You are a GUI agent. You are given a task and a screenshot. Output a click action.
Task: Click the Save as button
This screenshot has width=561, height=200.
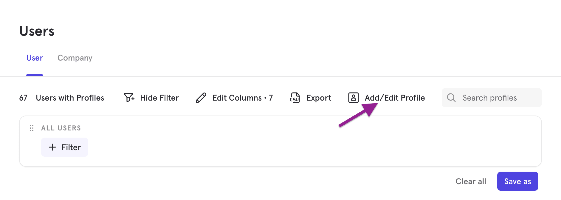pos(517,181)
